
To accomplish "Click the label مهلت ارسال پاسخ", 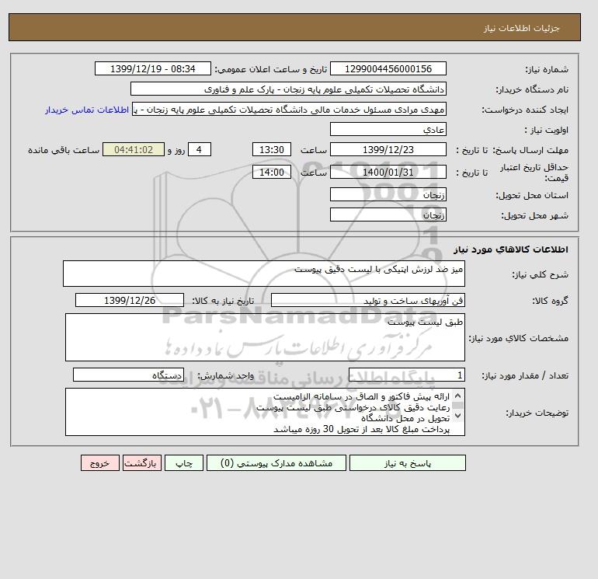I will [x=530, y=150].
